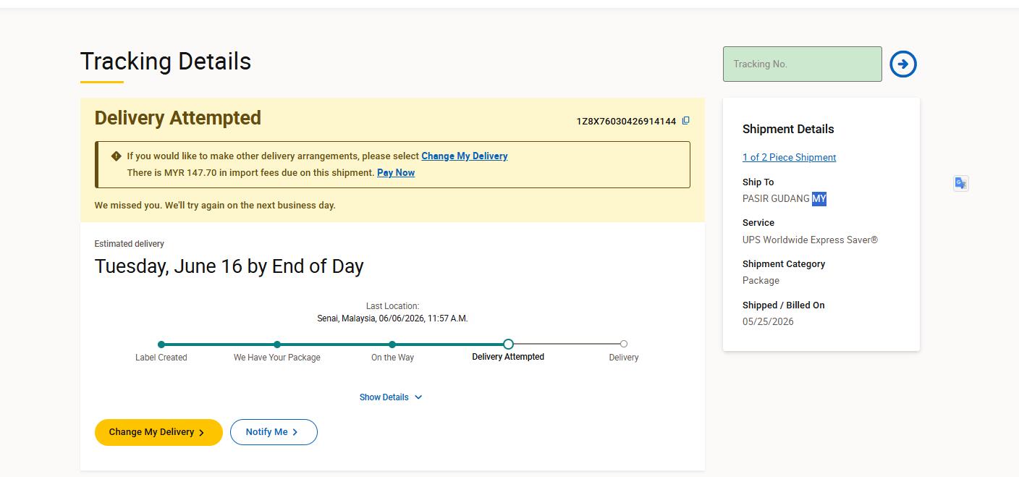Select the final Delivery progress marker
Image resolution: width=1019 pixels, height=477 pixels.
pos(624,344)
